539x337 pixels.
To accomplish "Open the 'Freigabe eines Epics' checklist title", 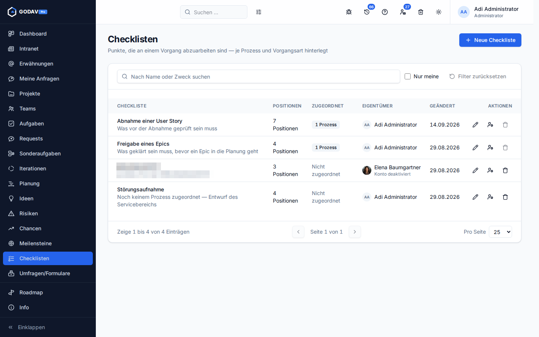I will [x=143, y=144].
